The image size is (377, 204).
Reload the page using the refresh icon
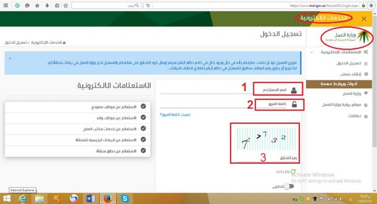(148, 5)
